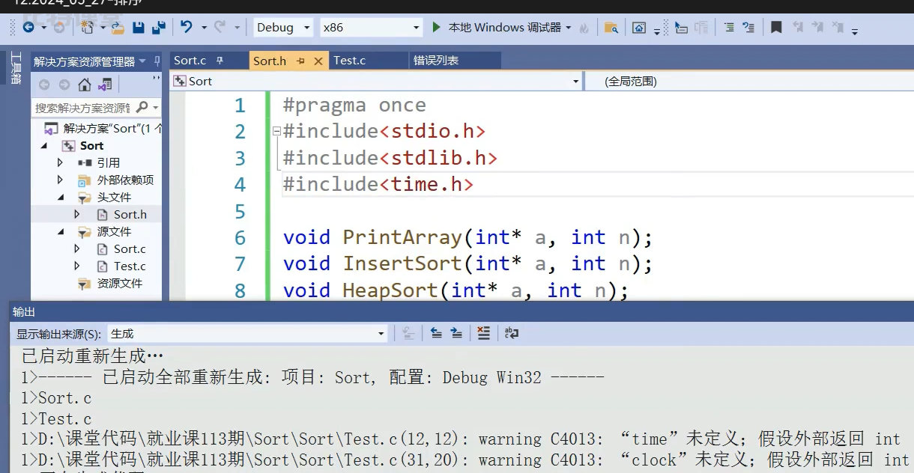Click the comment out lines toolbar icon
Image resolution: width=914 pixels, height=473 pixels.
coord(729,28)
